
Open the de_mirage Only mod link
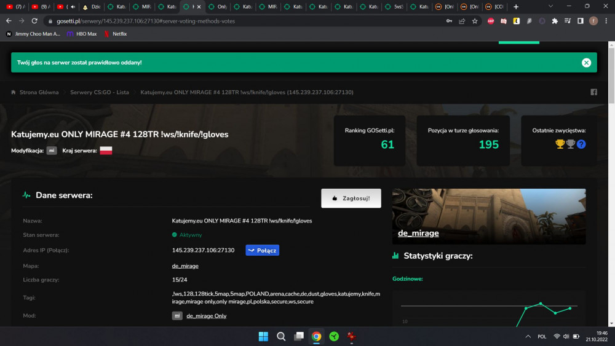click(x=206, y=316)
